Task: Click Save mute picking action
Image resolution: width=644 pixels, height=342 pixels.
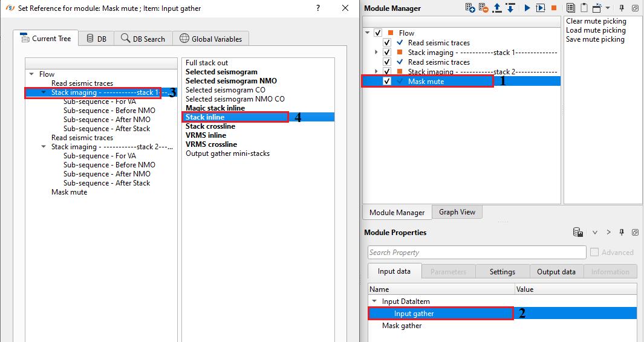Action: (595, 39)
